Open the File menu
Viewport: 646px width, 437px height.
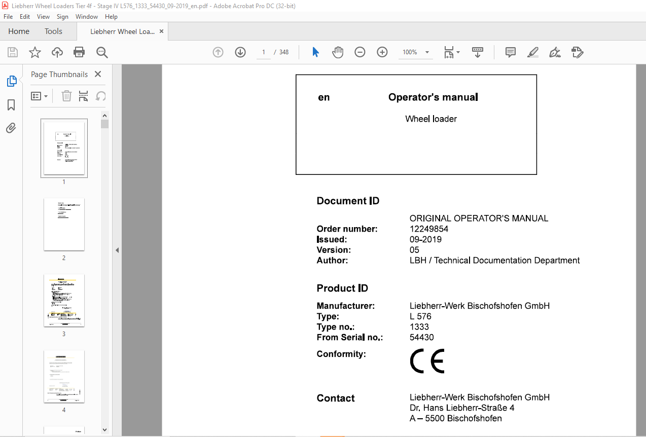tap(8, 17)
